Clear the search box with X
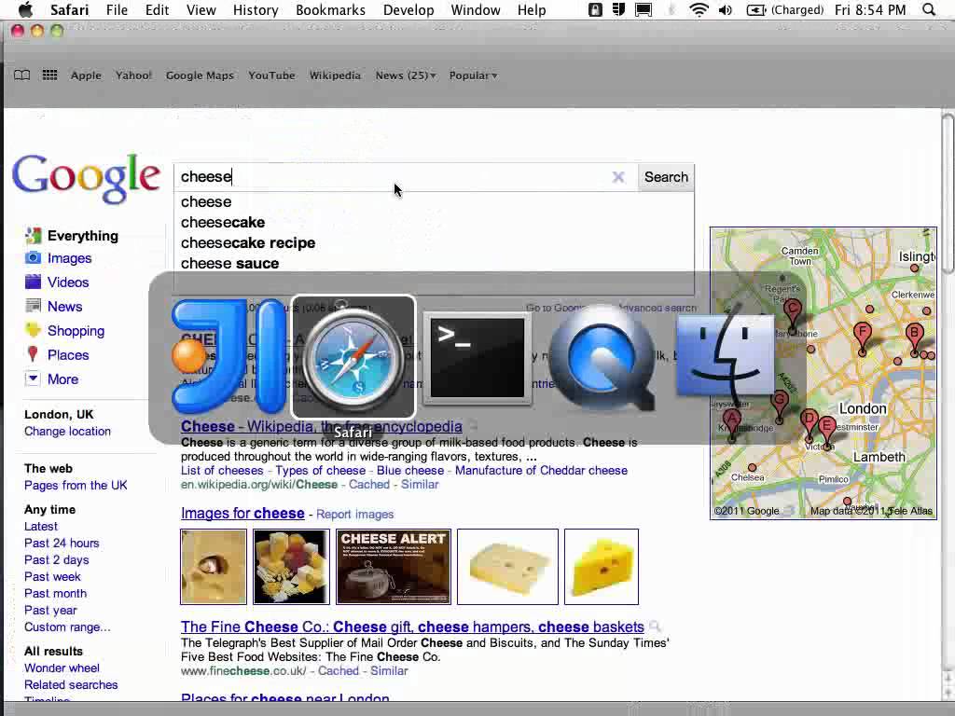 (618, 176)
